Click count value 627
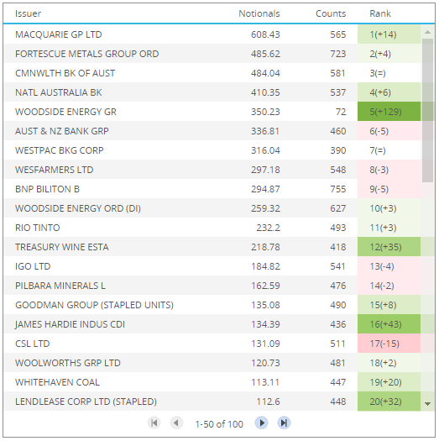 click(x=337, y=208)
